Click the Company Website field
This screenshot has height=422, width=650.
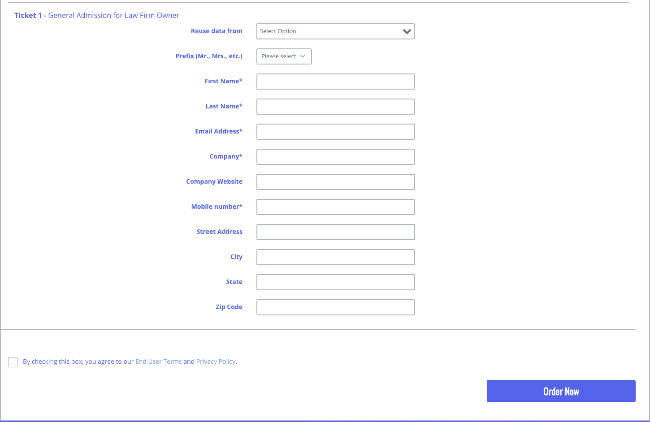click(335, 182)
